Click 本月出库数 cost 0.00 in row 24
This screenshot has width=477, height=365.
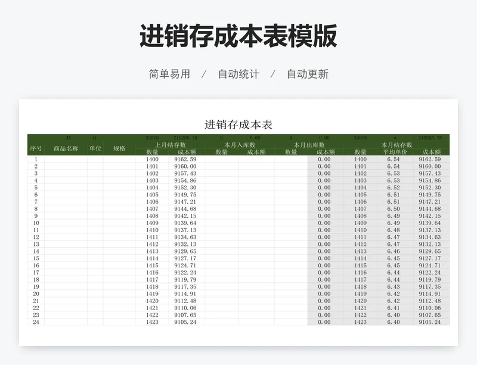324,322
